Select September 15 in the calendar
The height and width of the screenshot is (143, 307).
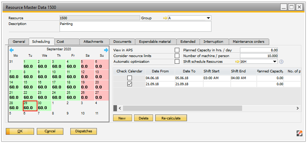[30, 85]
